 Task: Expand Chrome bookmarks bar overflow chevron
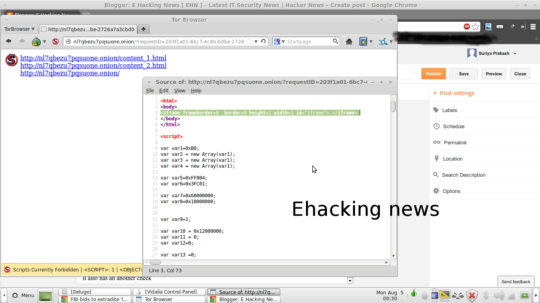coord(536,39)
